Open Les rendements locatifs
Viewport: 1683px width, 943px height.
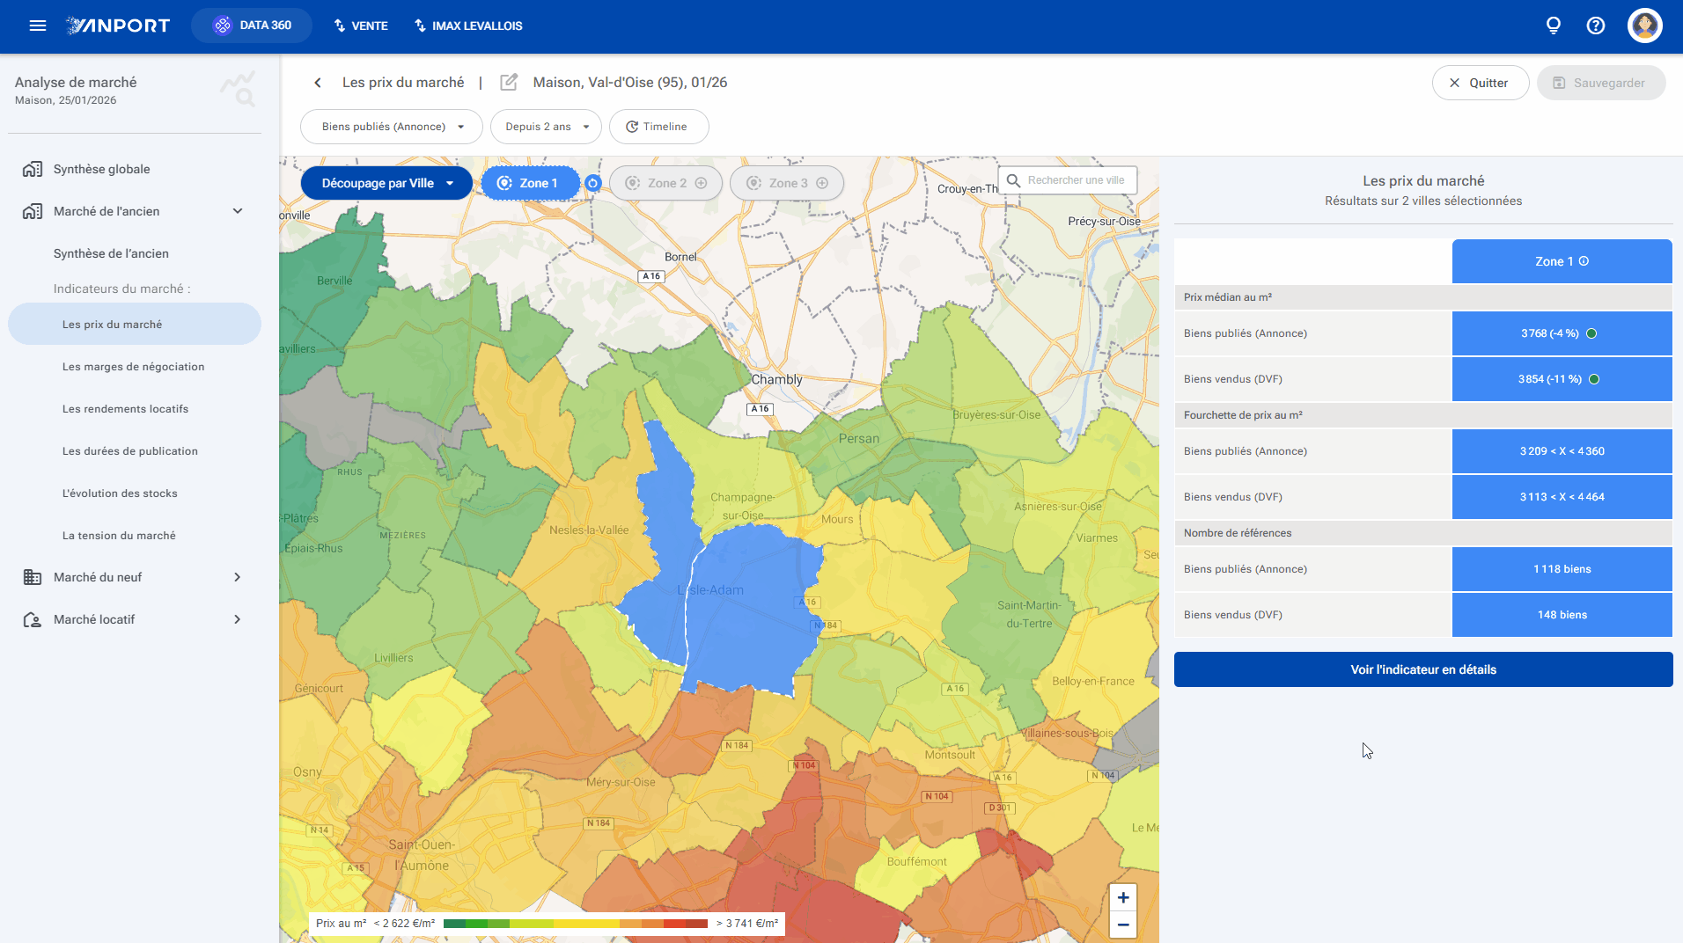125,409
